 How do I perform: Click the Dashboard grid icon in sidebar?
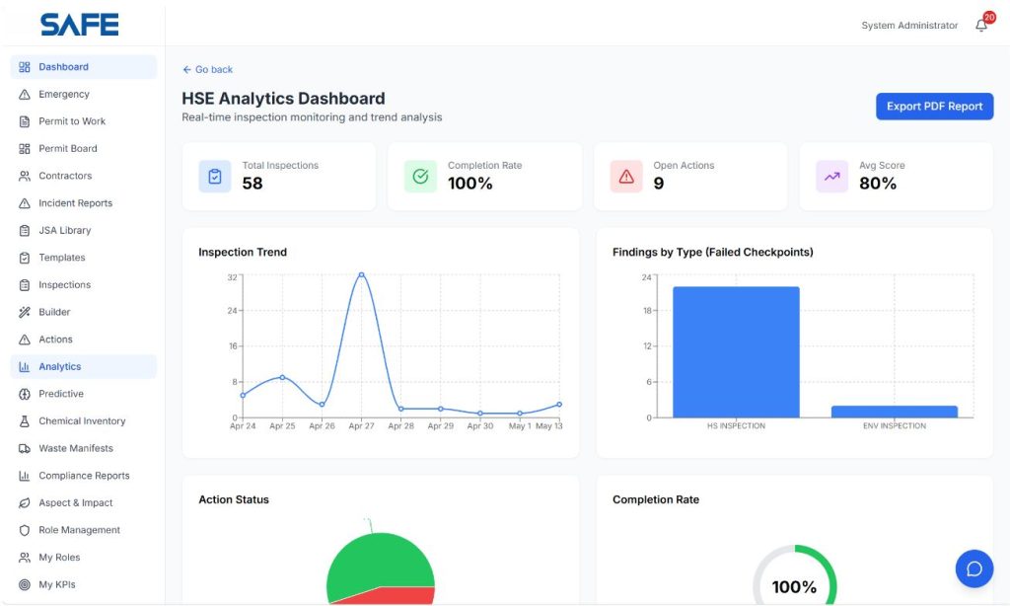[25, 67]
